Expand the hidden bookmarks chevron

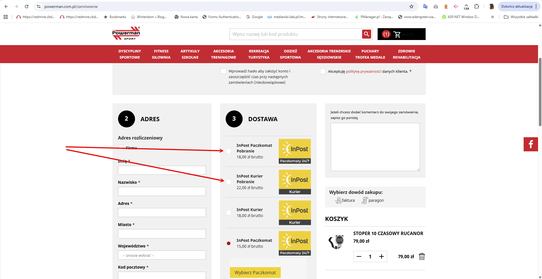tap(493, 17)
